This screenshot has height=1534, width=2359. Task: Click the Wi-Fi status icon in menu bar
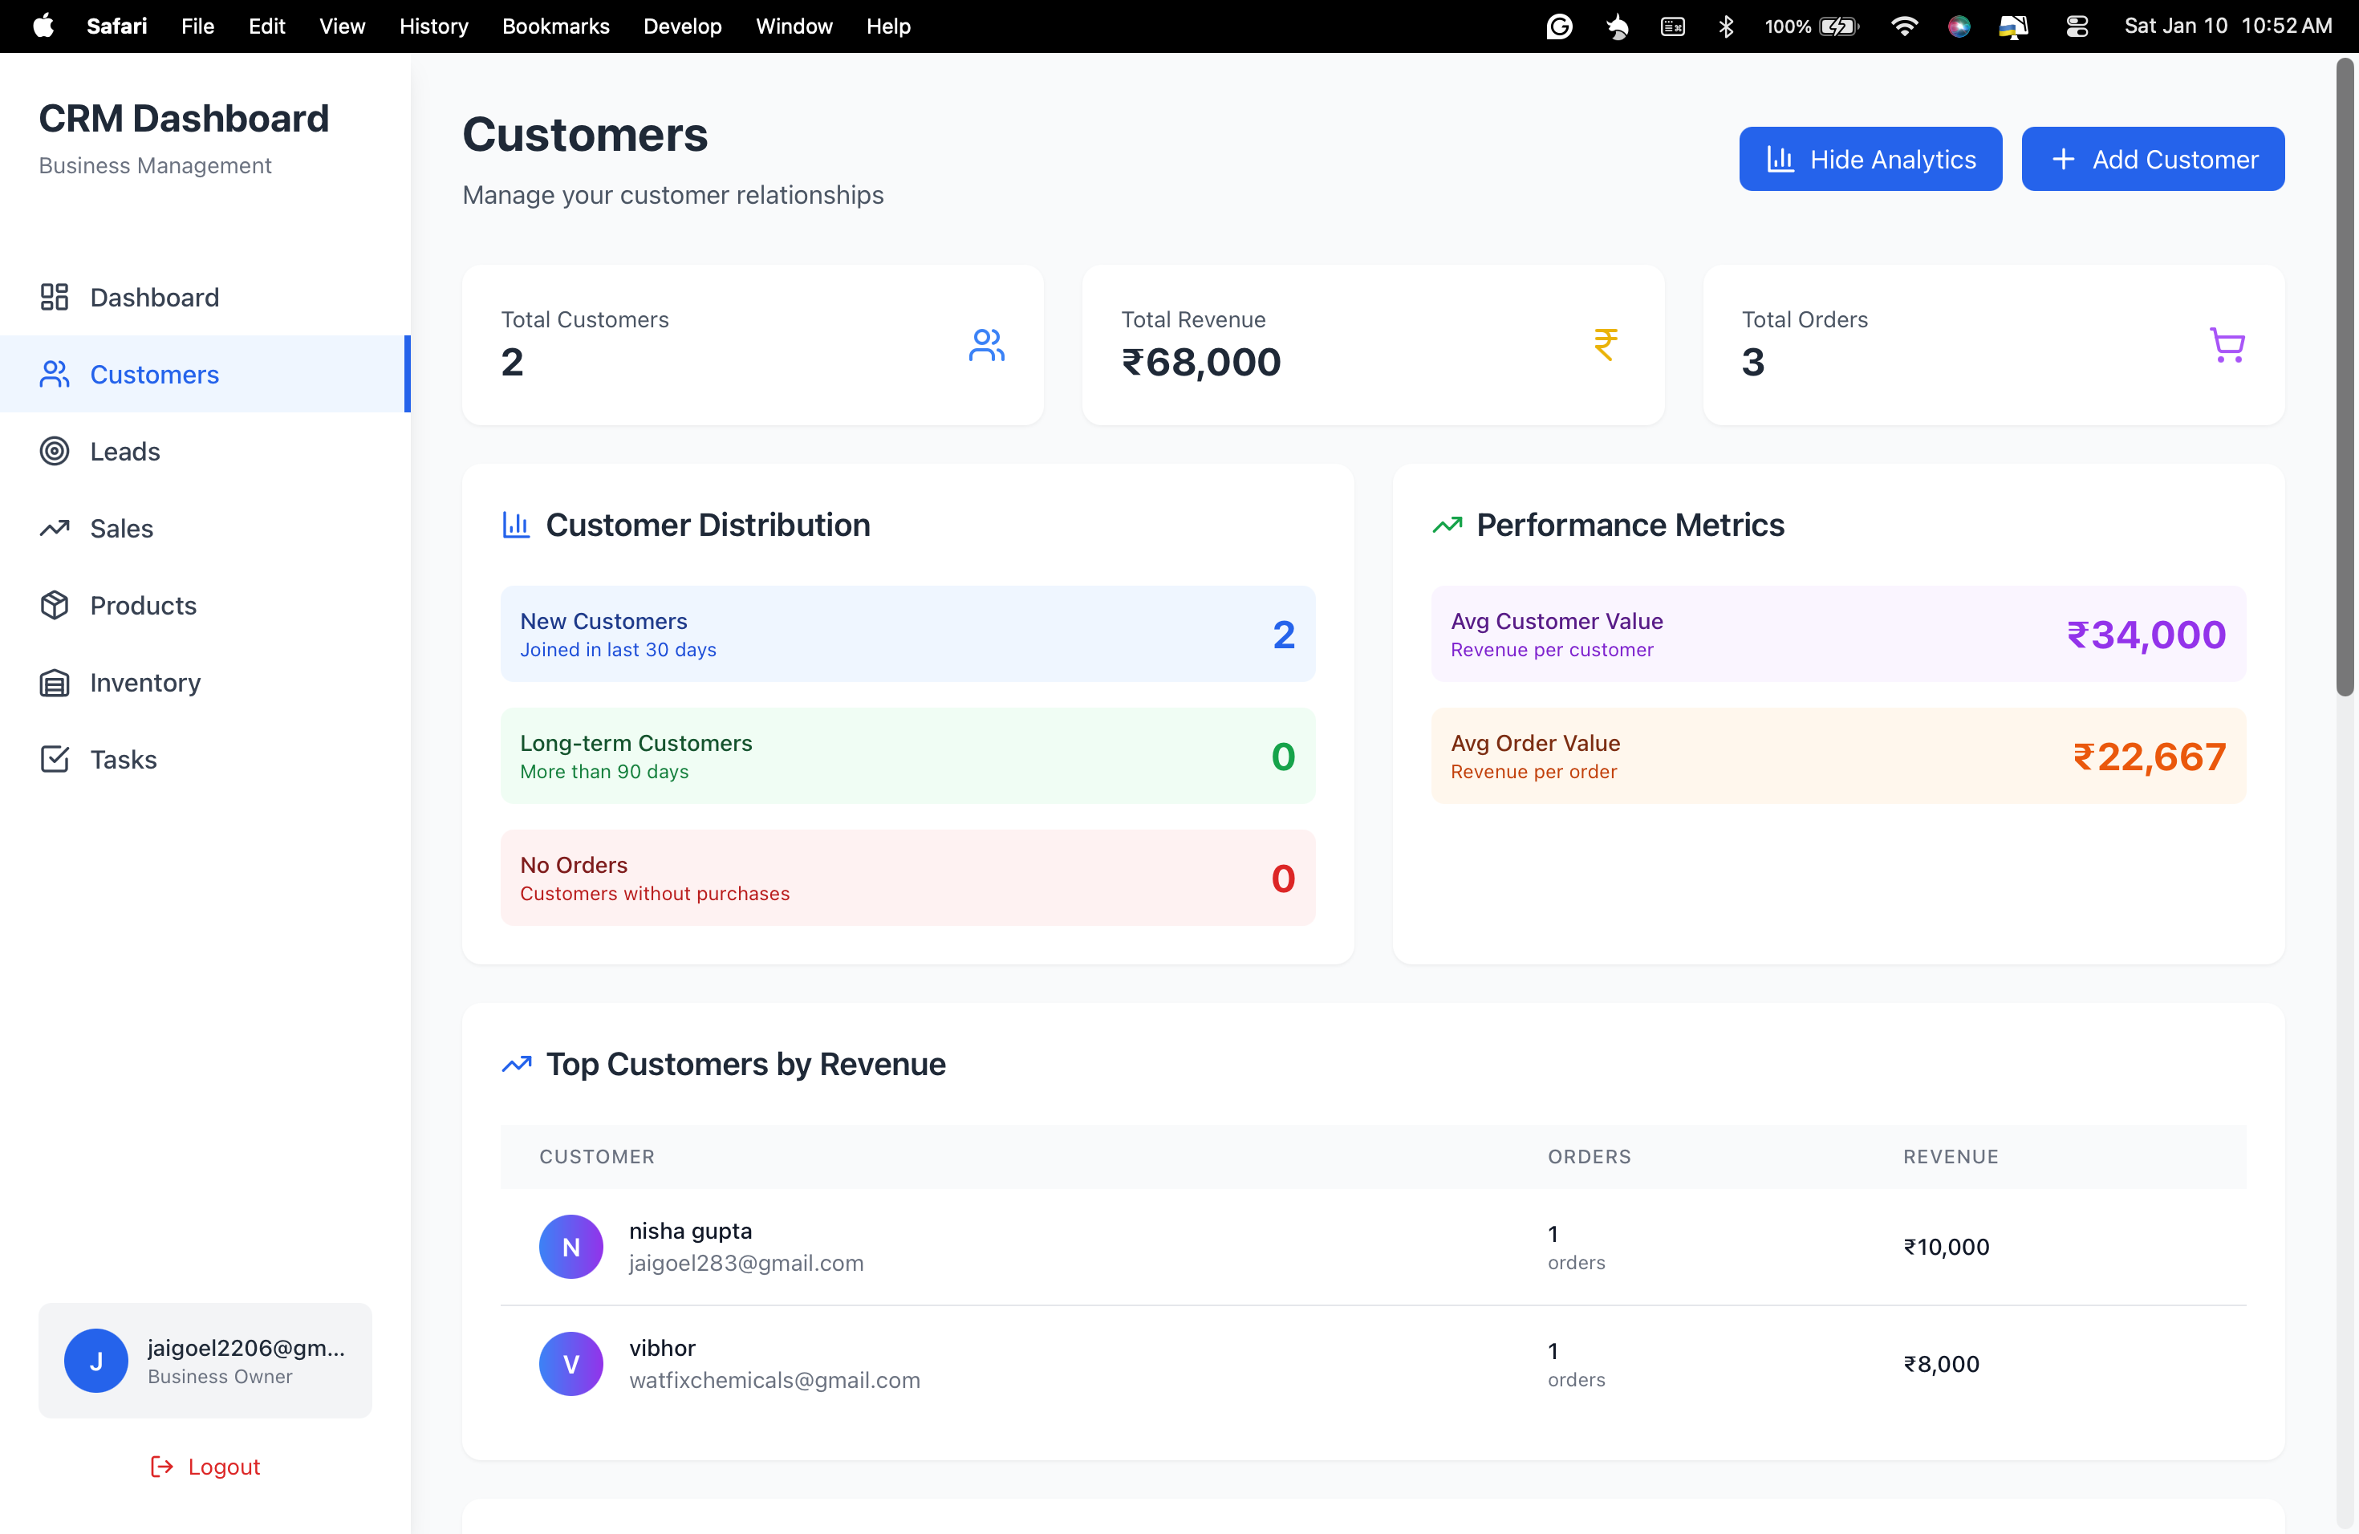click(x=1905, y=26)
